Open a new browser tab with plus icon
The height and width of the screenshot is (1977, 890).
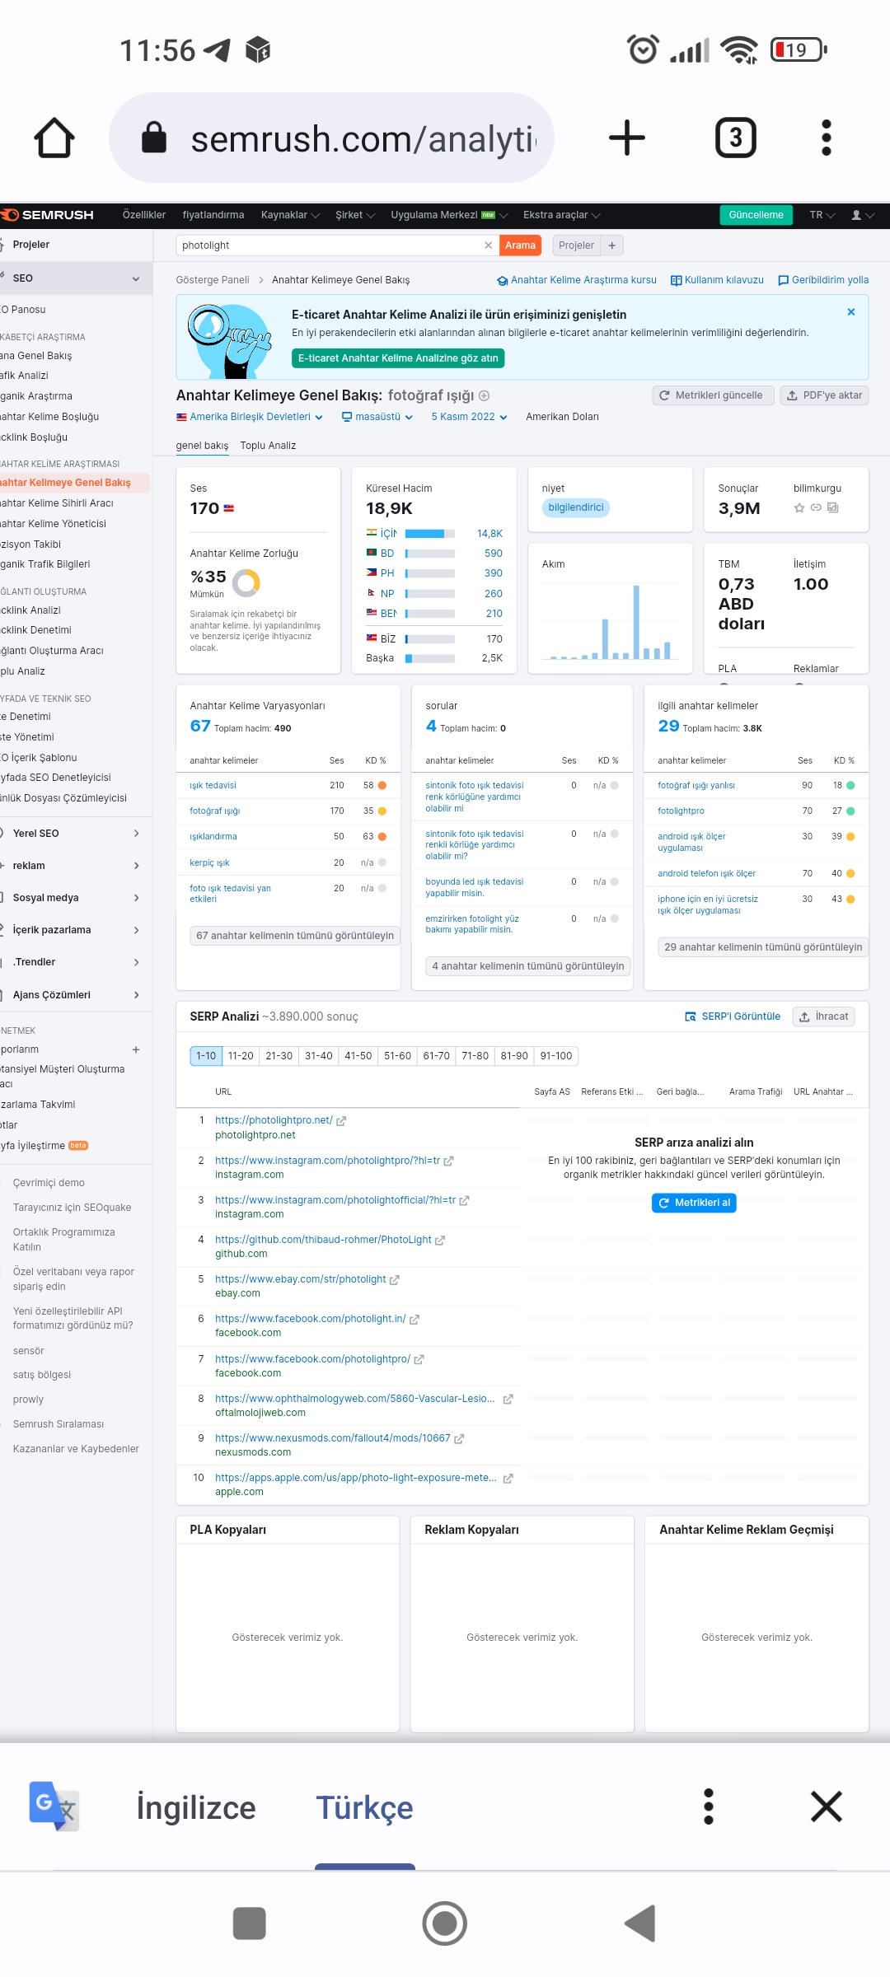tap(627, 138)
